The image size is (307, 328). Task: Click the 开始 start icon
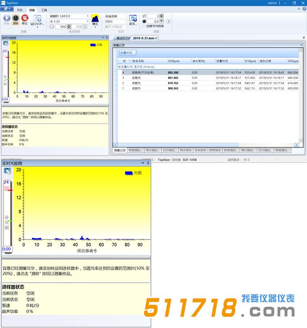6,18
